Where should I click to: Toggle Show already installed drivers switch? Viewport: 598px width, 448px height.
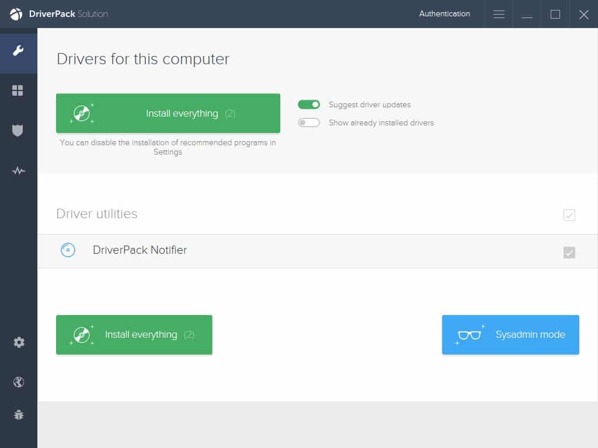point(308,123)
